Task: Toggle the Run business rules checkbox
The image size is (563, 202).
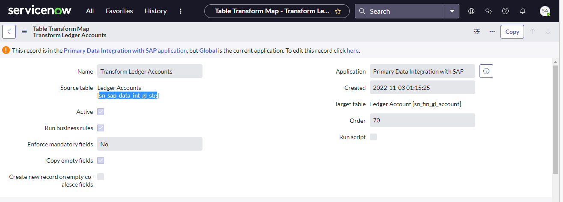Action: (101, 128)
